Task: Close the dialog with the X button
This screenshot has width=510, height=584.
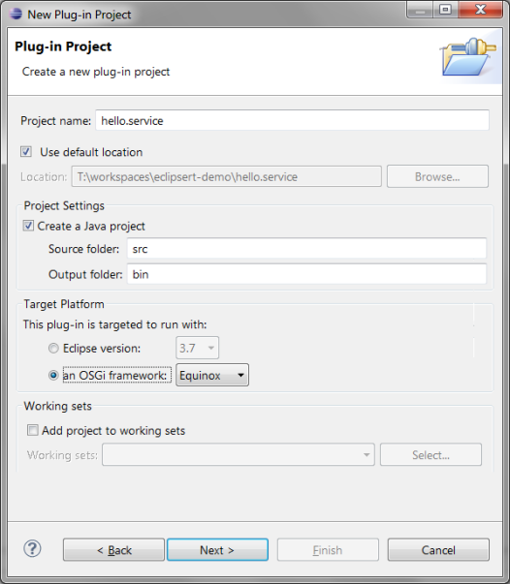Action: pos(481,10)
